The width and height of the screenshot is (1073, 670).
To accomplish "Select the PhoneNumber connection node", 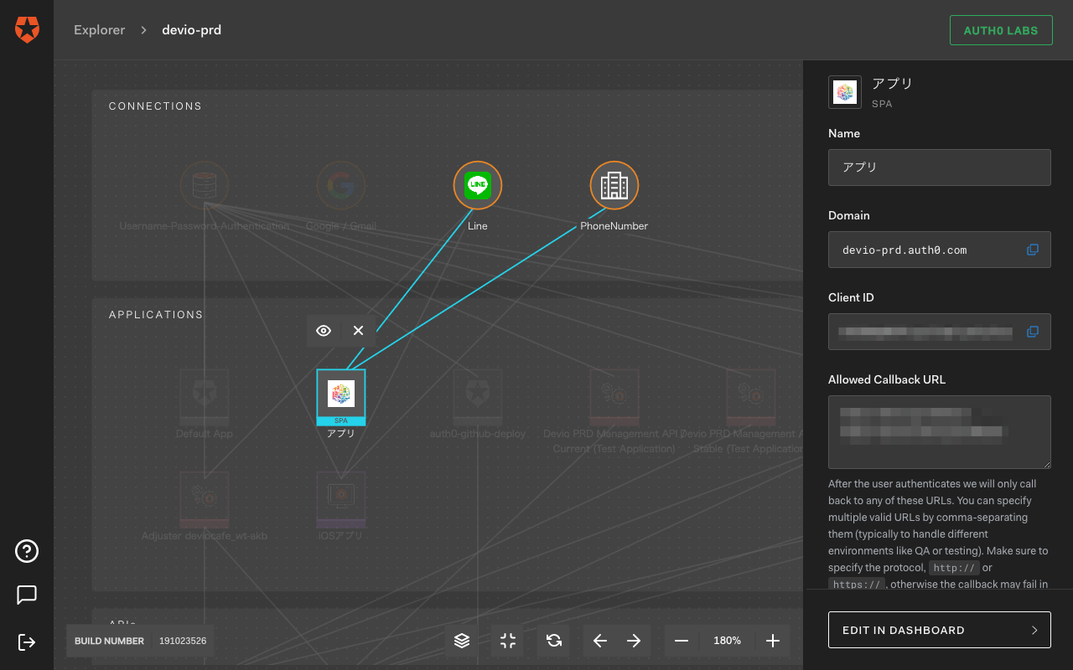I will 614,185.
